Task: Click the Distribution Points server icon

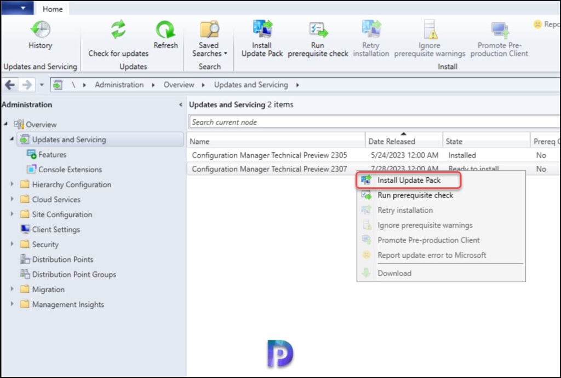Action: 25,259
